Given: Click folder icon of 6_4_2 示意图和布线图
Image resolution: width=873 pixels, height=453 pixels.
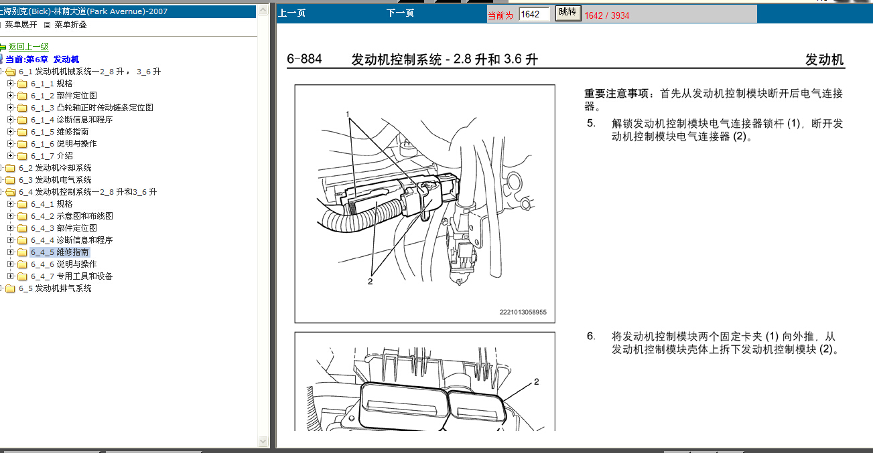Looking at the screenshot, I should coord(22,216).
